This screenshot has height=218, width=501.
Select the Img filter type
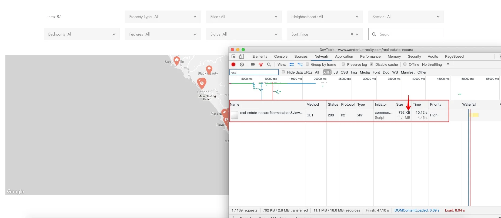click(354, 72)
